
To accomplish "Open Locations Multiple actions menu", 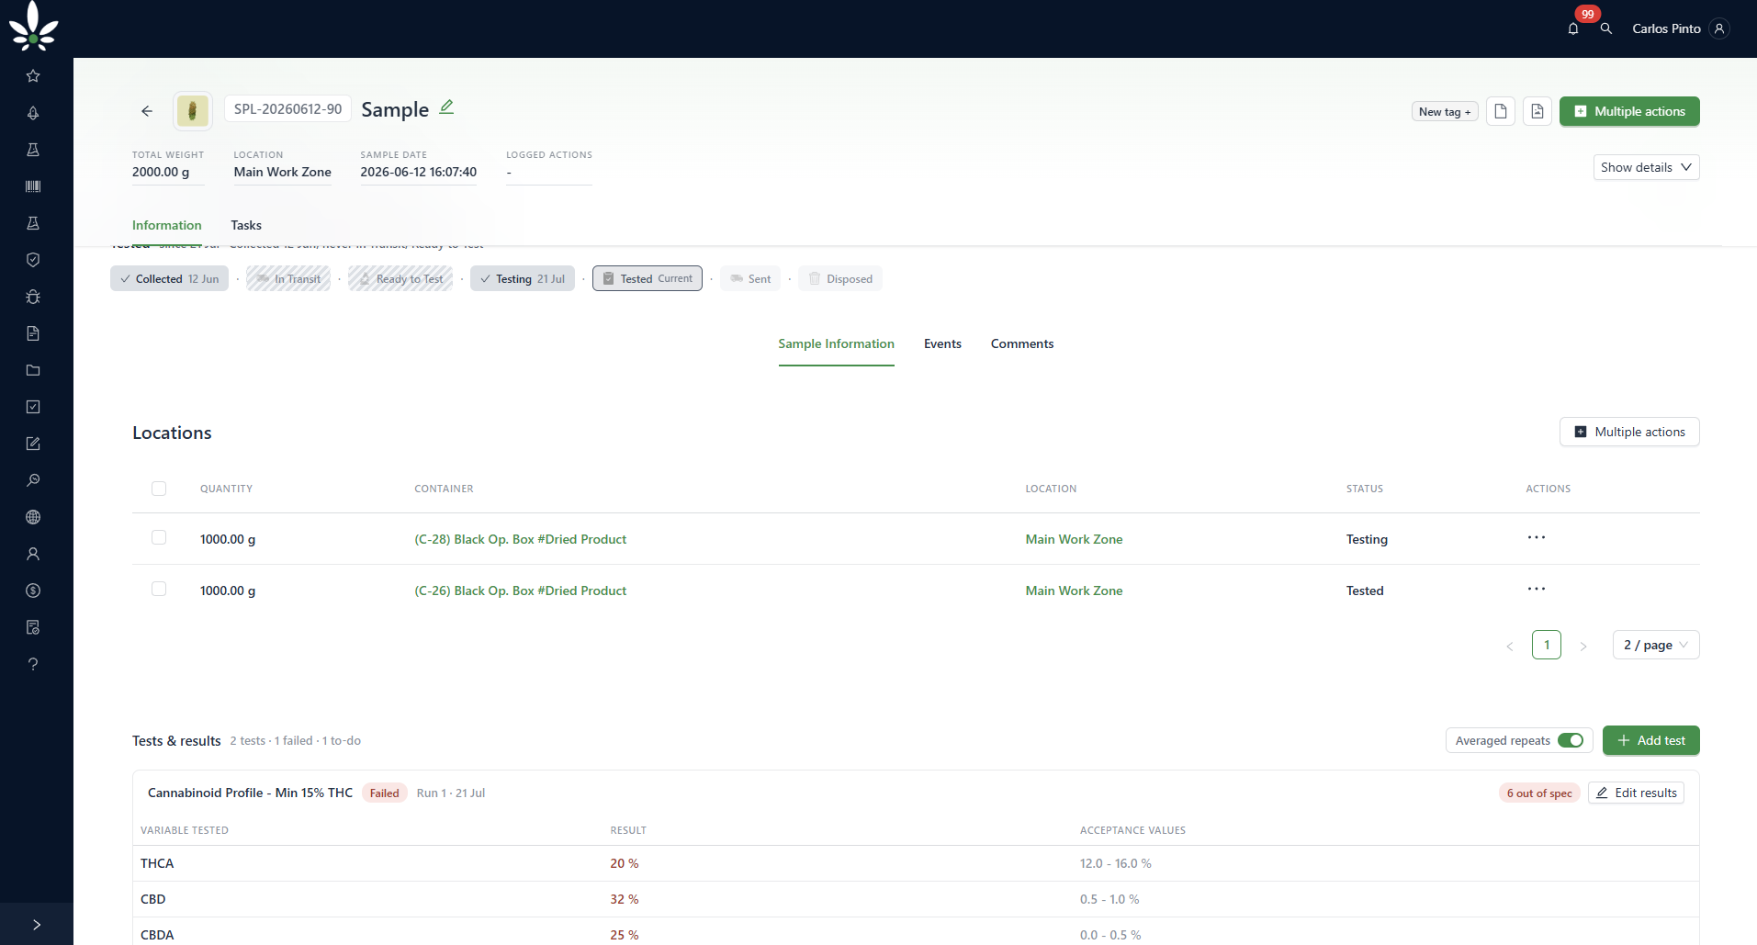I will pos(1629,432).
